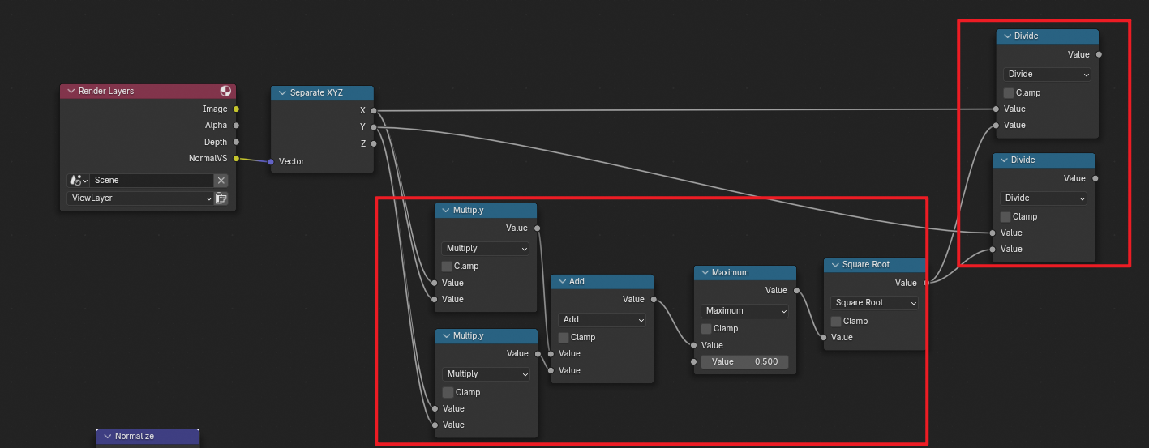This screenshot has height=448, width=1149.
Task: Click the yellow Image output socket
Action: click(x=236, y=109)
